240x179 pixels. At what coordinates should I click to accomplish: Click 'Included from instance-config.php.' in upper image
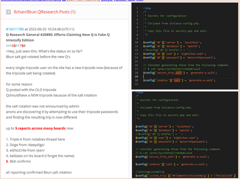[x=174, y=23]
